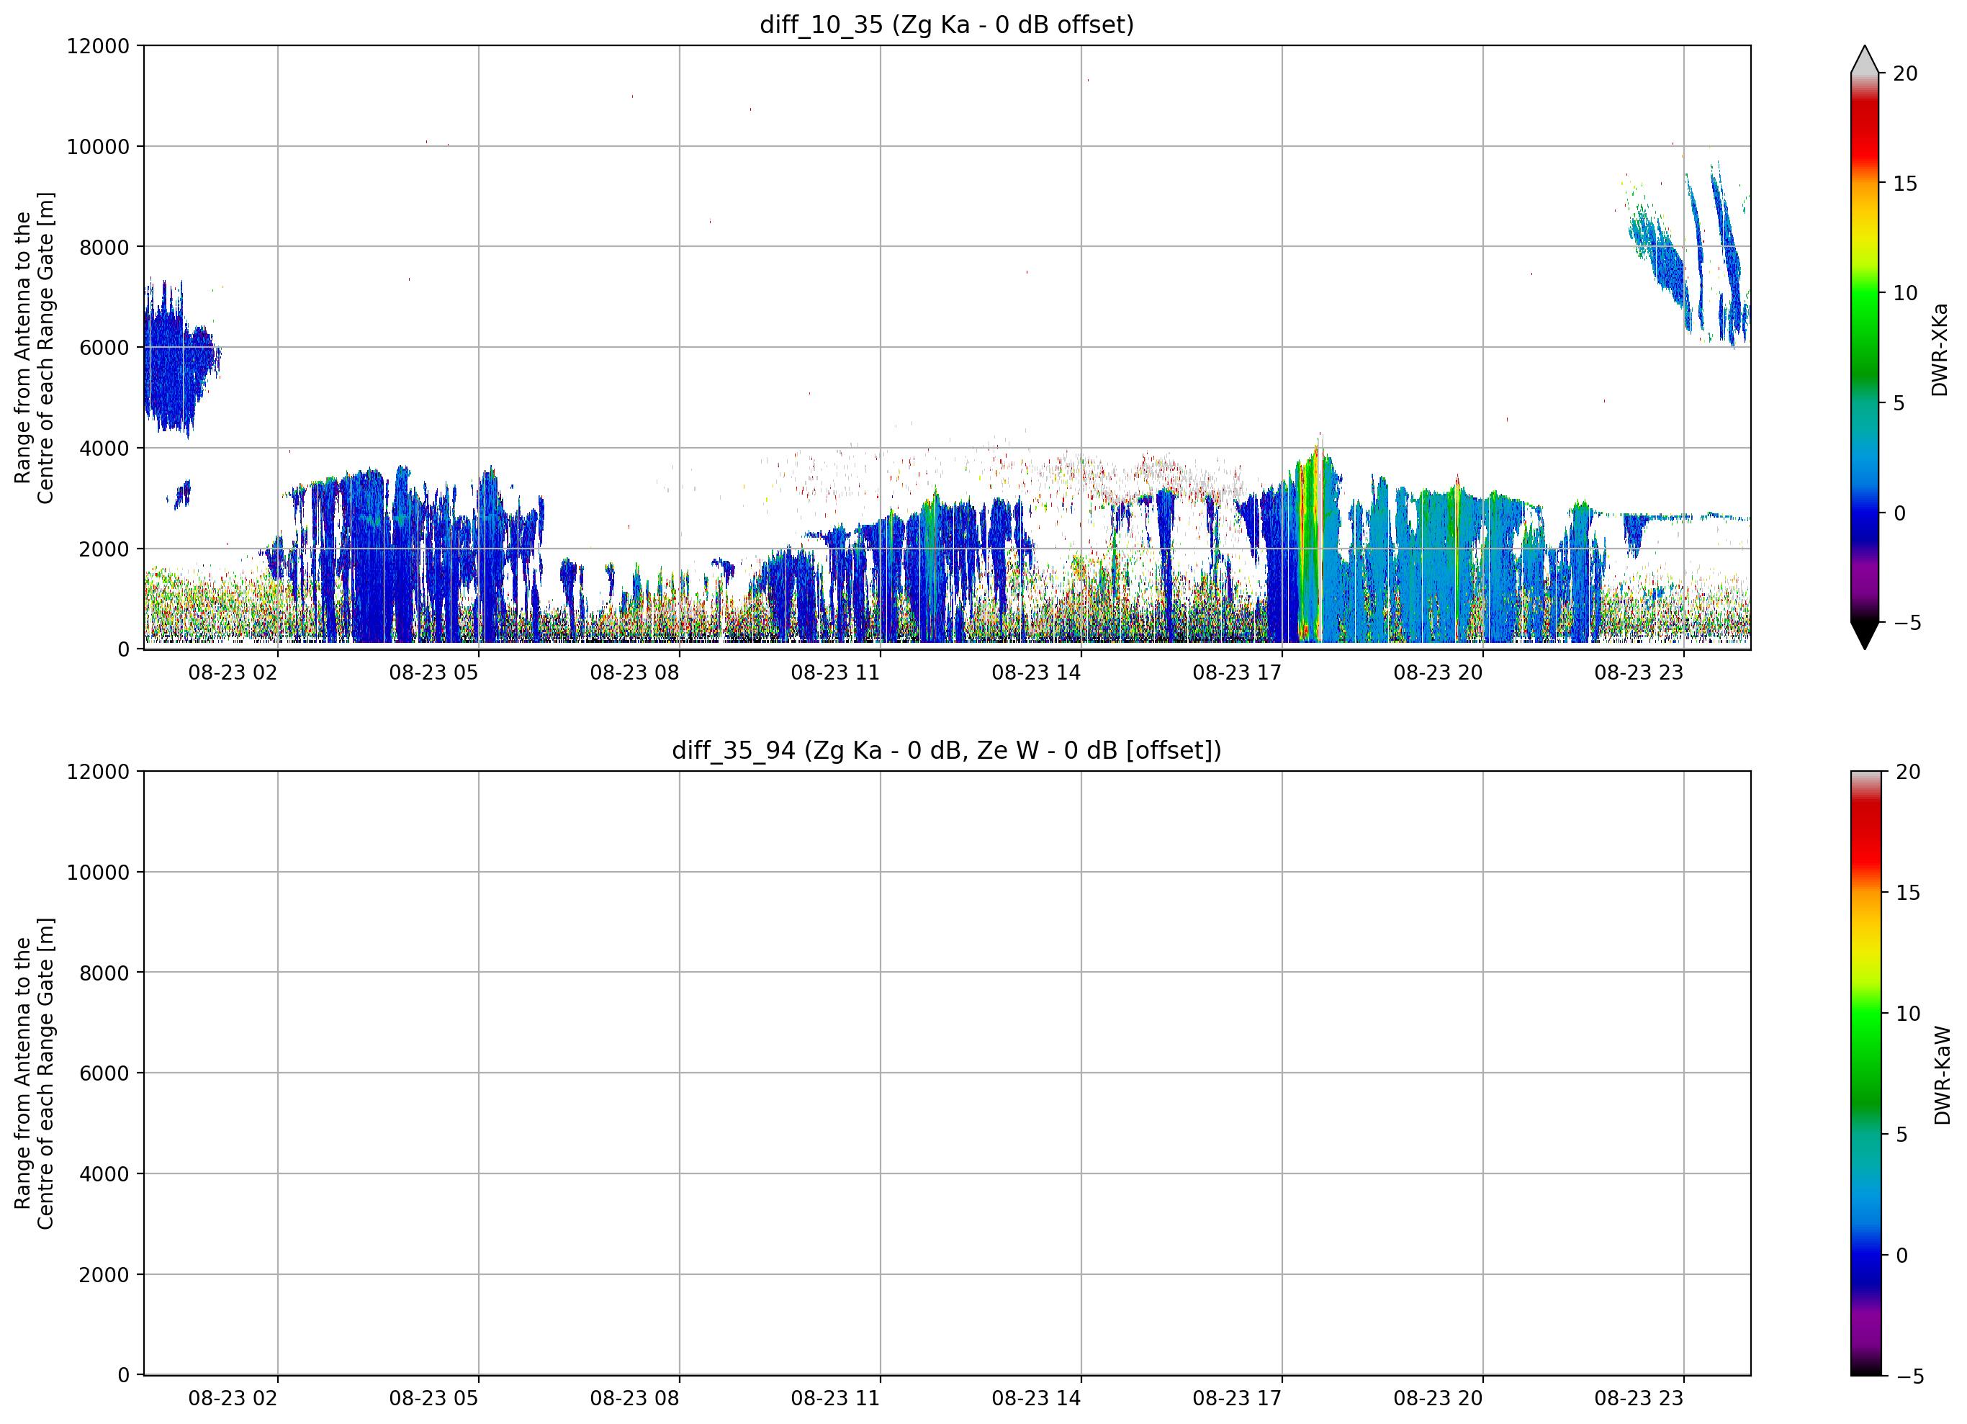
Task: Click the 08-23 11 tick on the bottom x-axis
Action: [x=835, y=1399]
